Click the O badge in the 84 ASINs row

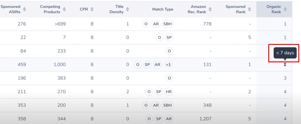pyautogui.click(x=169, y=51)
